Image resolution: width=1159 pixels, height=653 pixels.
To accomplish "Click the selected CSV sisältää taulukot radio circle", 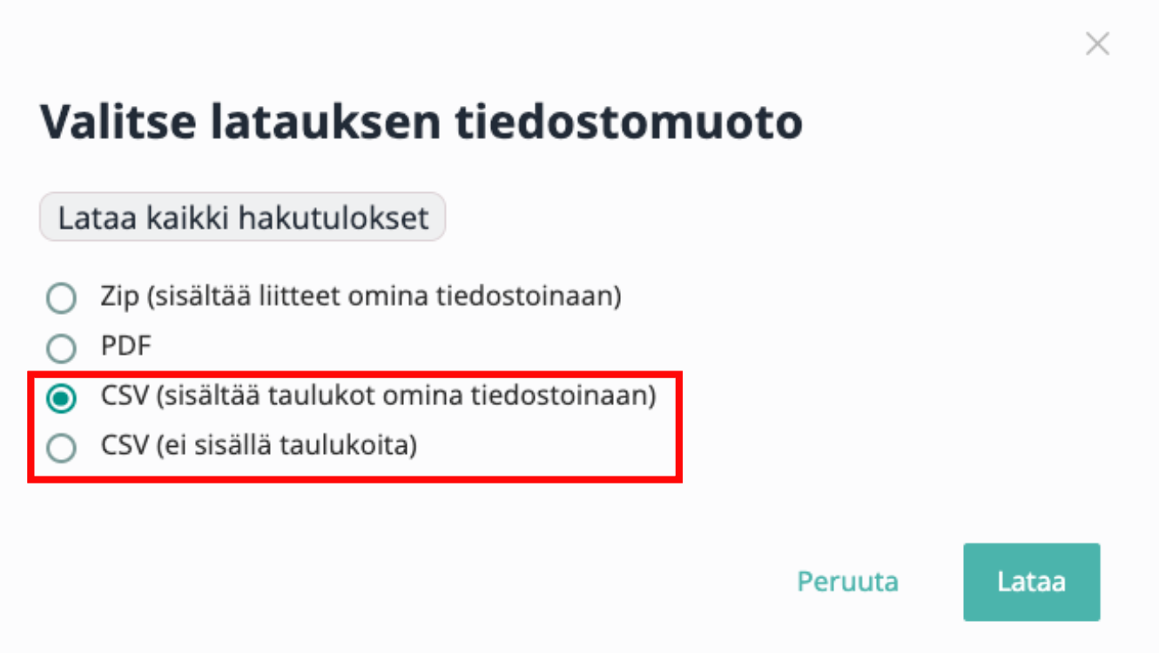I will (61, 398).
